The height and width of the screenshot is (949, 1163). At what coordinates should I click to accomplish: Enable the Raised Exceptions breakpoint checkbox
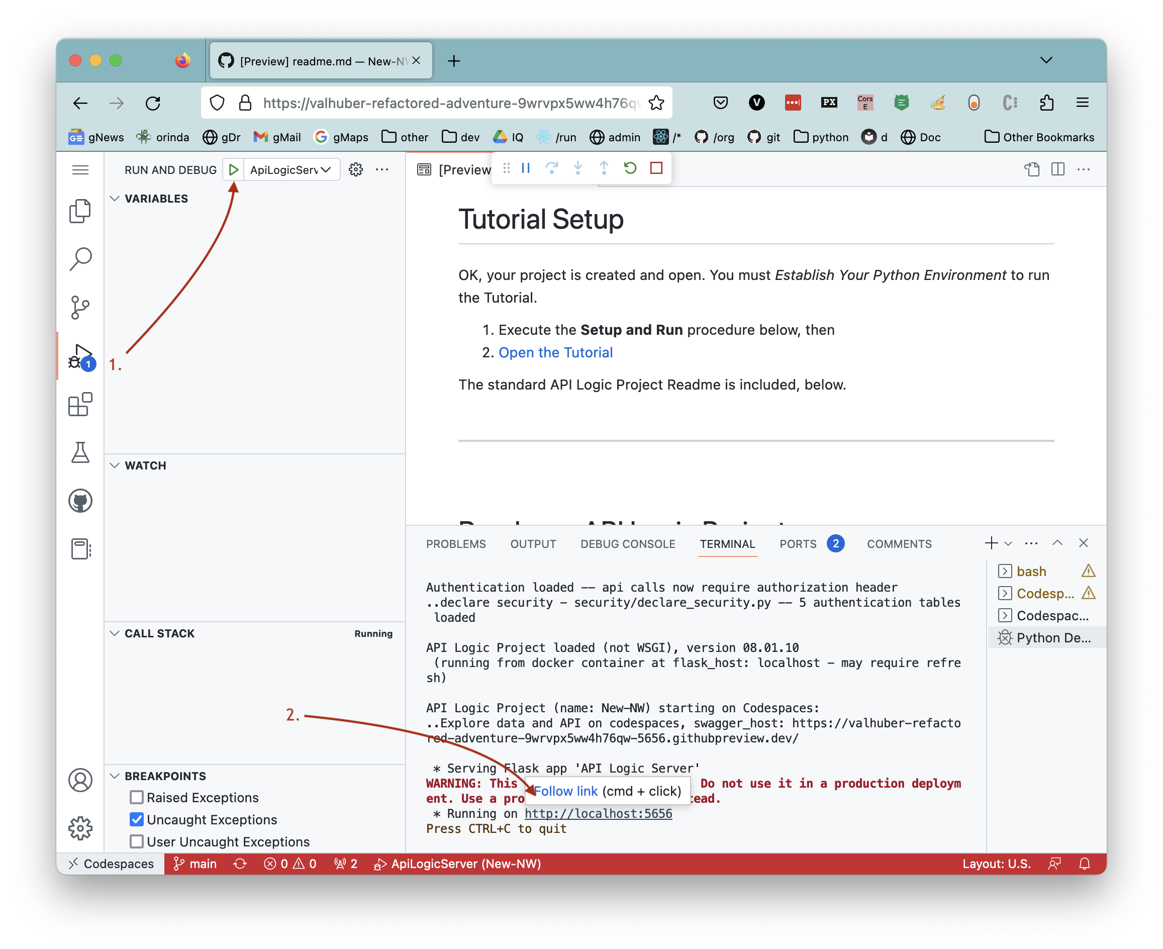[x=137, y=797]
